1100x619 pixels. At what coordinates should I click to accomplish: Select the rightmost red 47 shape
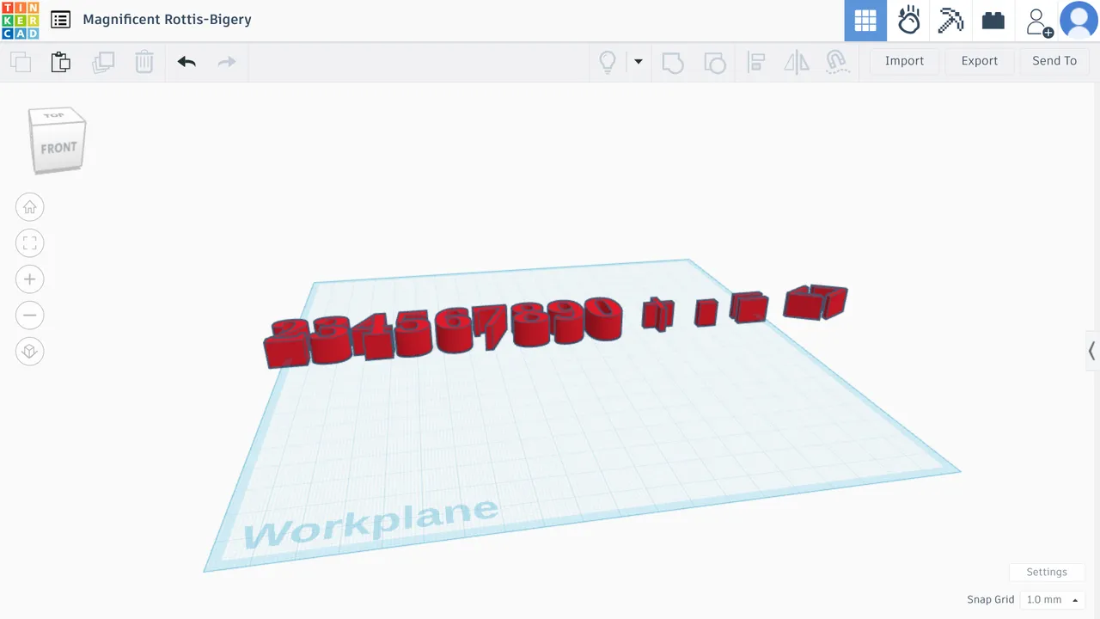(x=815, y=303)
